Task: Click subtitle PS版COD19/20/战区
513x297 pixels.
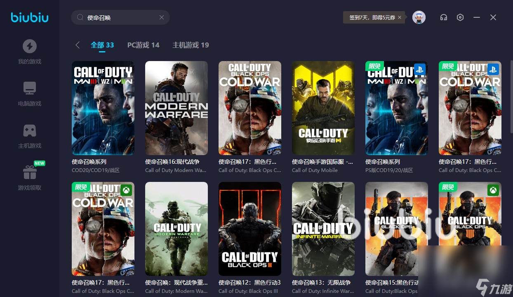Action: point(389,170)
